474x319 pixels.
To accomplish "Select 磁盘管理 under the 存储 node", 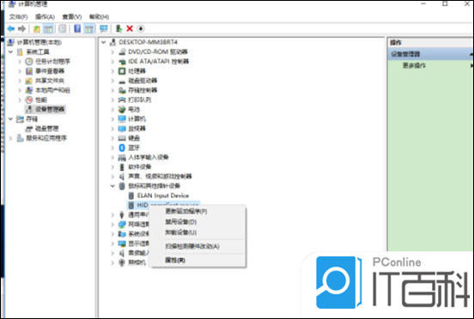I will (x=47, y=129).
